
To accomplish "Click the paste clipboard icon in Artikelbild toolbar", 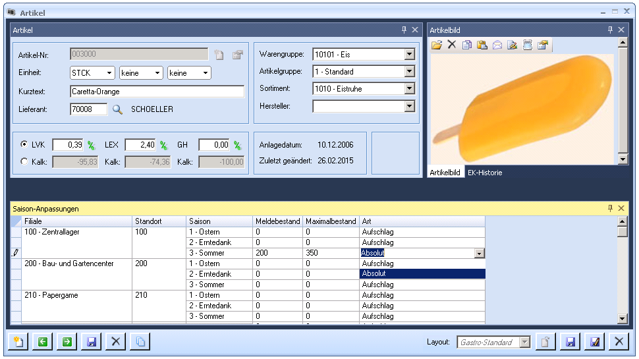I will (482, 45).
